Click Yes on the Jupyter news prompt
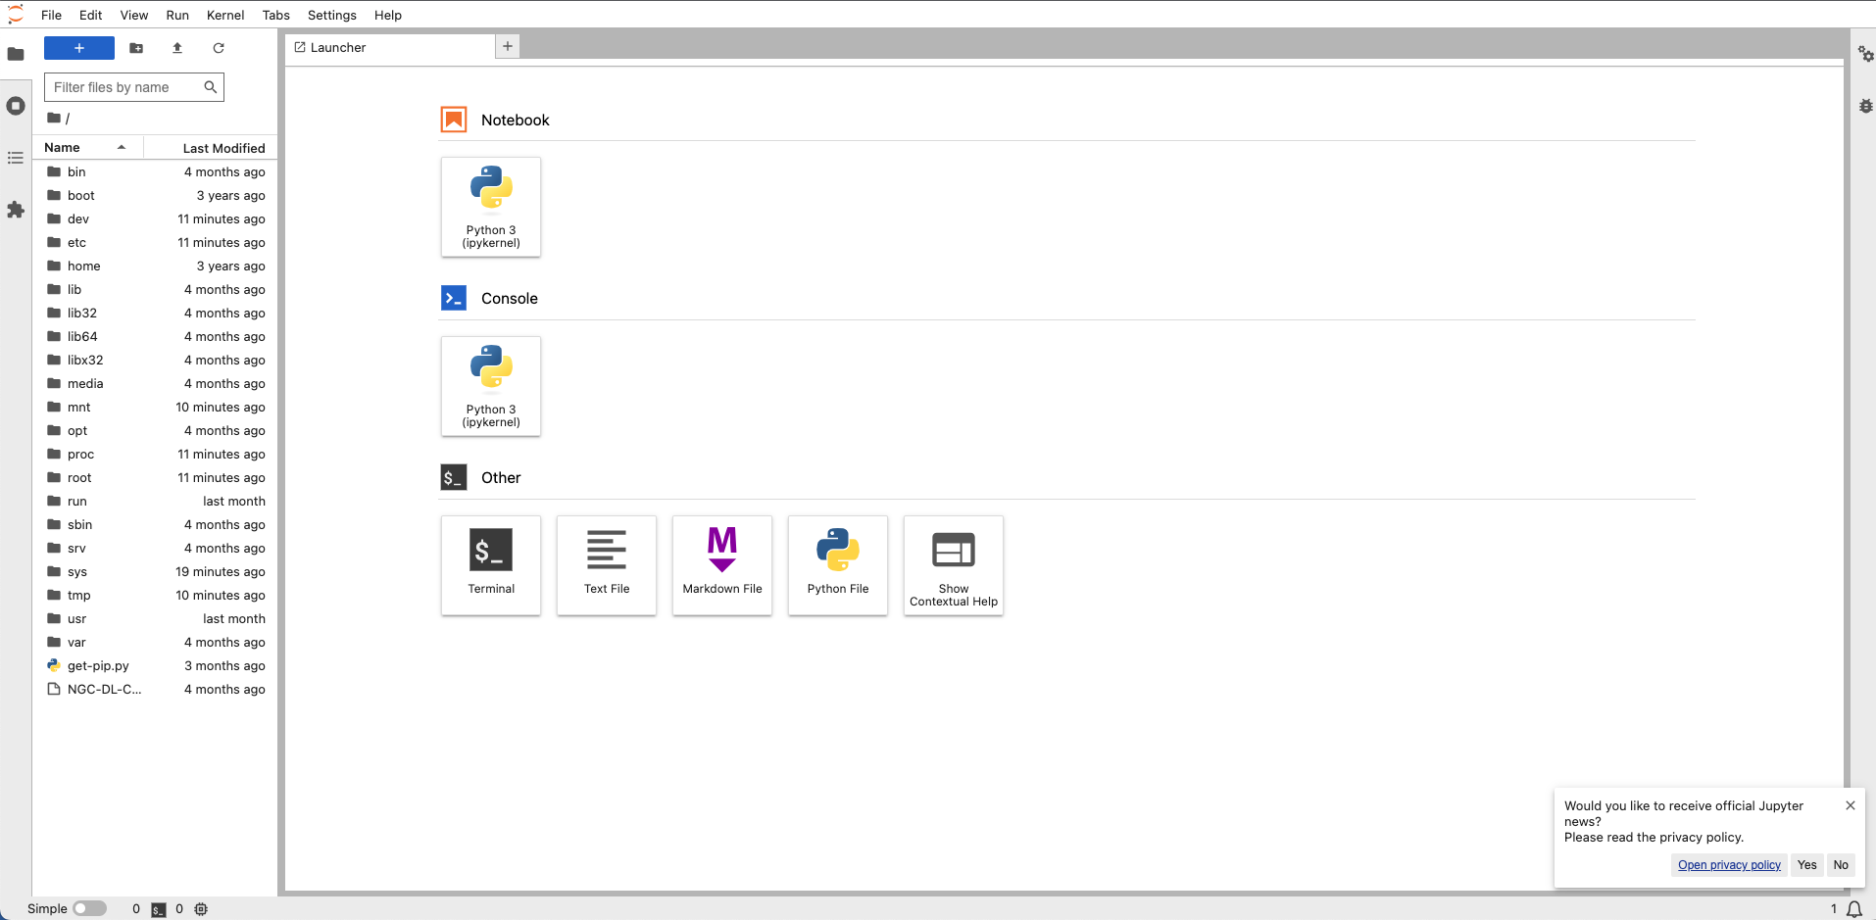Viewport: 1876px width, 920px height. pyautogui.click(x=1807, y=865)
